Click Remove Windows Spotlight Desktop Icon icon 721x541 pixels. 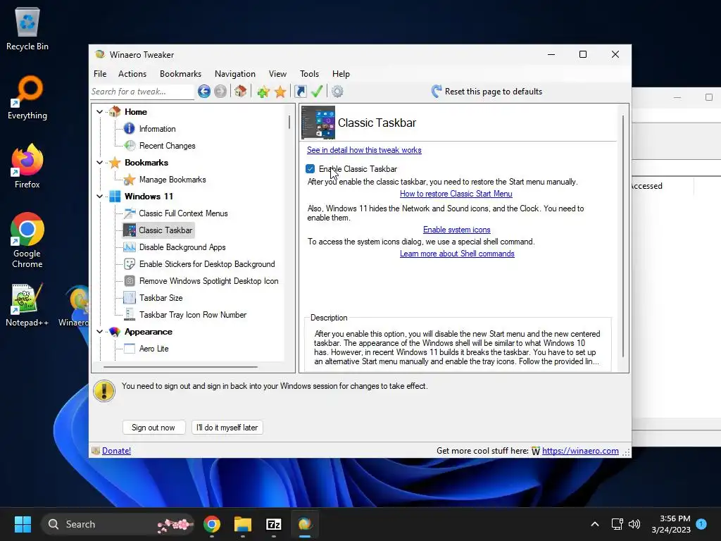tap(130, 281)
